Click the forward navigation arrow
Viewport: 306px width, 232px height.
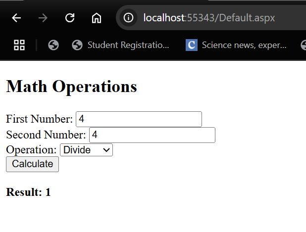point(43,18)
